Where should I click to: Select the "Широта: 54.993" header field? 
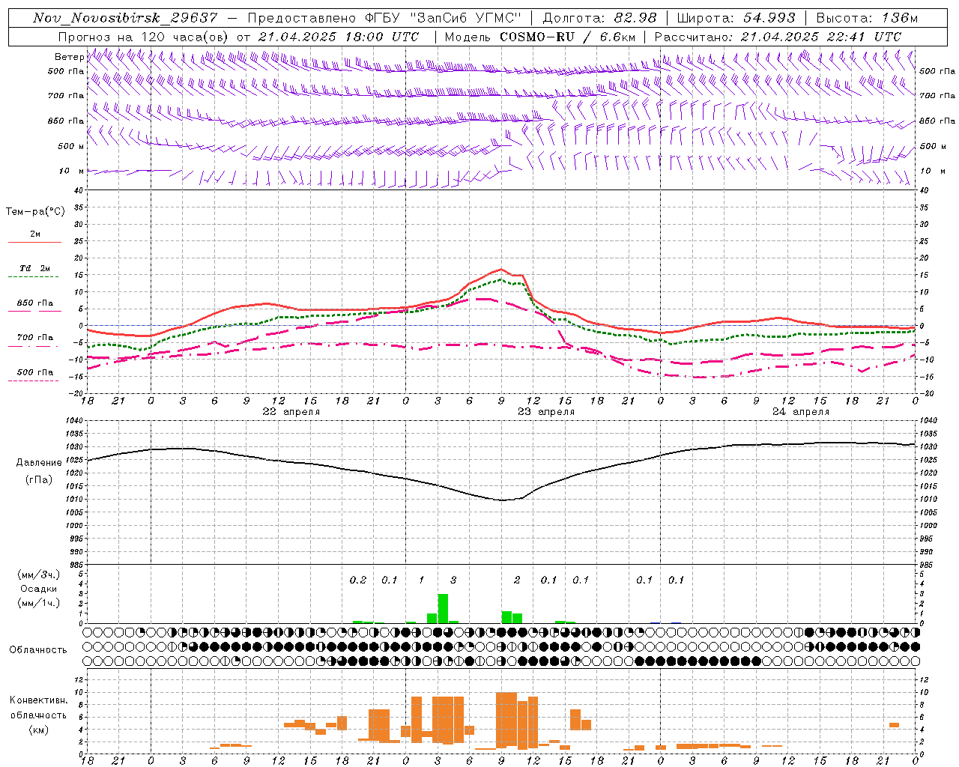(x=736, y=18)
